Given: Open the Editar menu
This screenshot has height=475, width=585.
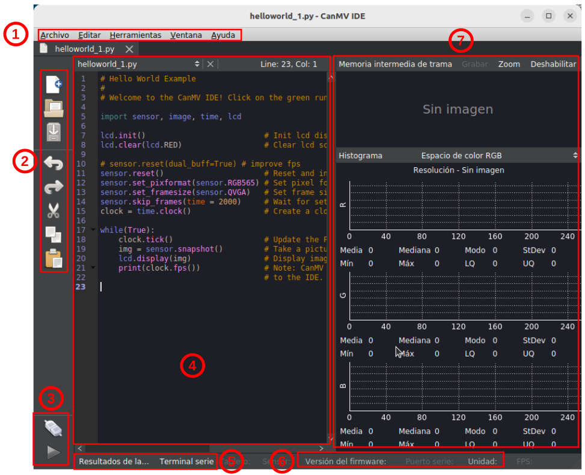Looking at the screenshot, I should pyautogui.click(x=90, y=35).
